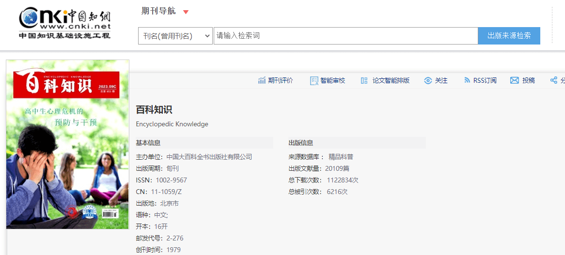This screenshot has height=255, width=565.
Task: Click the 关注 eye icon
Action: point(428,80)
